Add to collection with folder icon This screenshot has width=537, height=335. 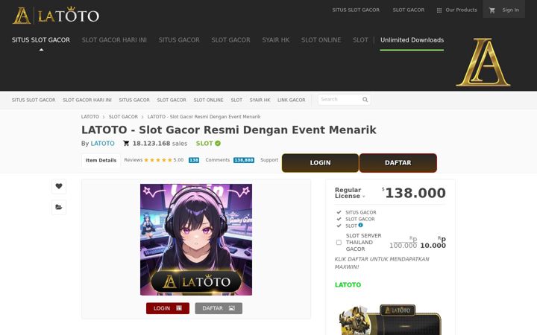click(x=59, y=207)
